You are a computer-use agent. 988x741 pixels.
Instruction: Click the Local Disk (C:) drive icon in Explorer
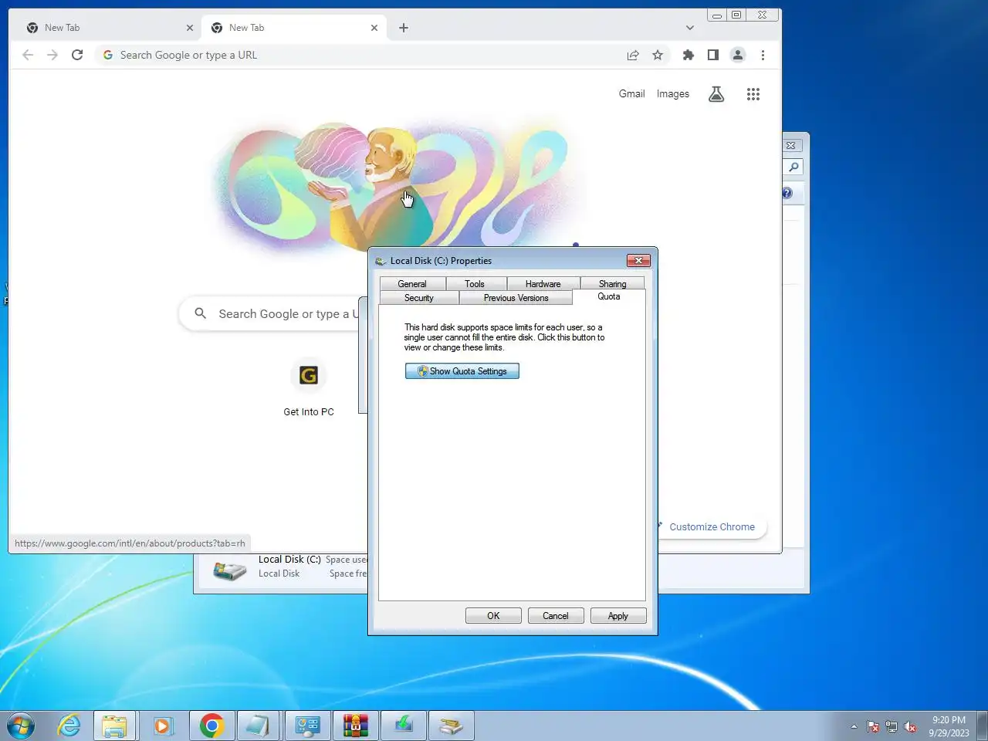click(x=230, y=571)
